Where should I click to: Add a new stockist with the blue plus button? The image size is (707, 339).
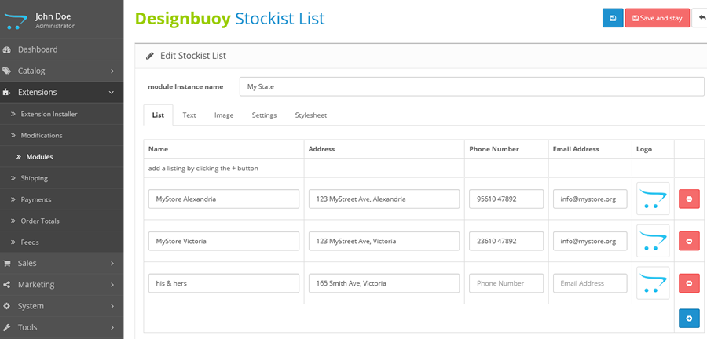688,319
